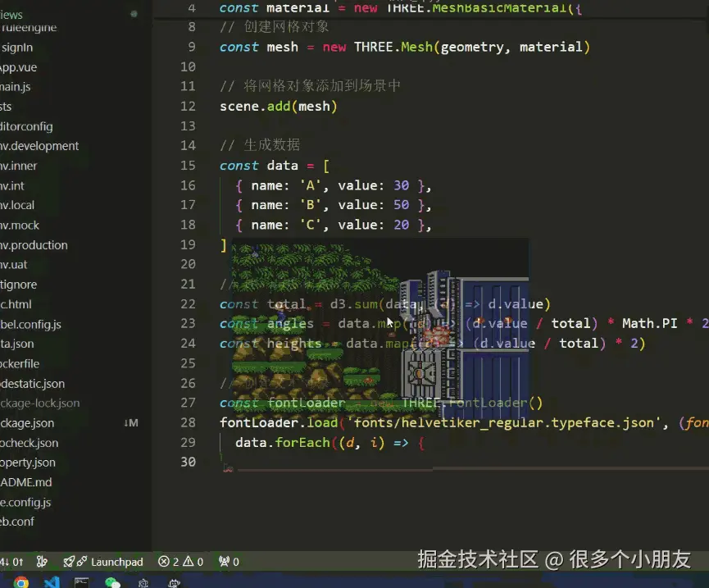The image size is (709, 588).
Task: Click the broadcast icon showing 0
Action: (x=226, y=562)
